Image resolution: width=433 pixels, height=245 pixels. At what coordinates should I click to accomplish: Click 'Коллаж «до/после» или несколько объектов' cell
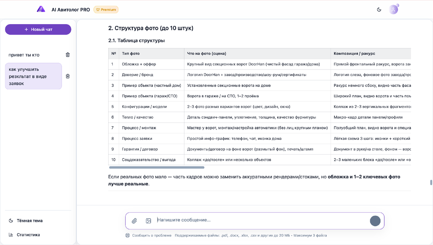258,160
